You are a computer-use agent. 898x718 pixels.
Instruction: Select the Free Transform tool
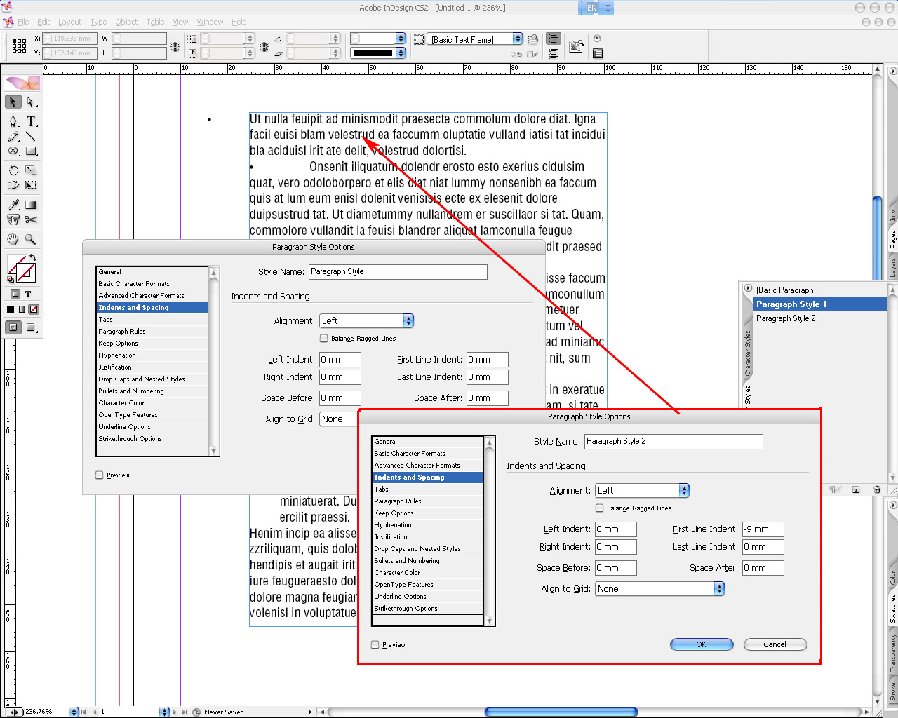click(x=31, y=186)
